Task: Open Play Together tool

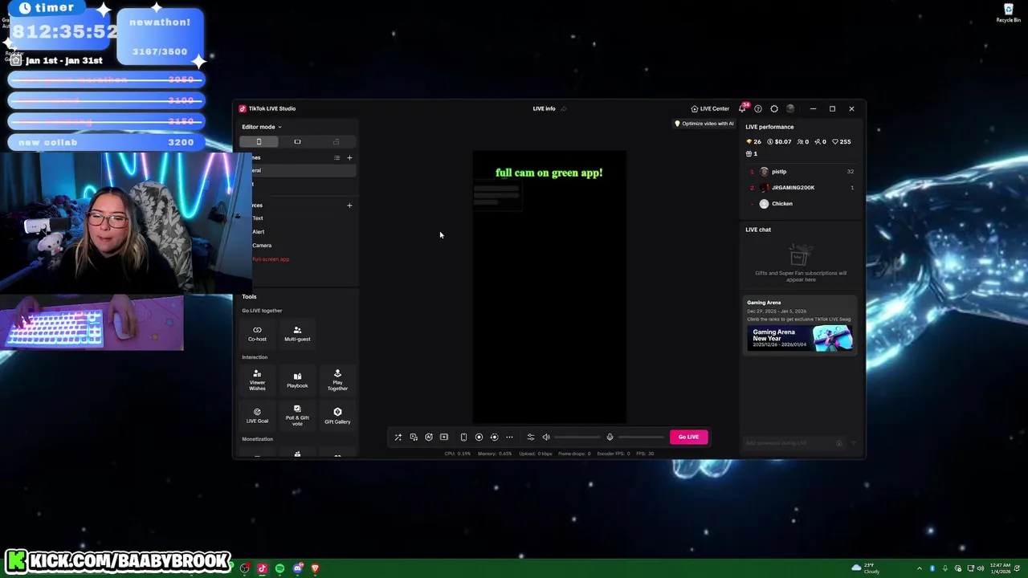Action: pyautogui.click(x=337, y=381)
